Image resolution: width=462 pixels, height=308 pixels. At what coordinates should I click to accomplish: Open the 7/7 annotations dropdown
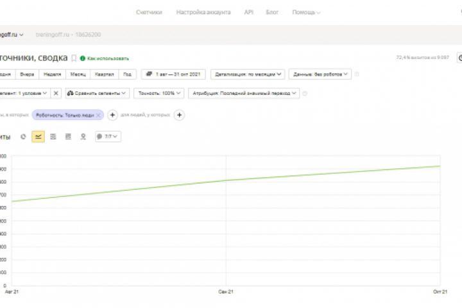coord(108,137)
